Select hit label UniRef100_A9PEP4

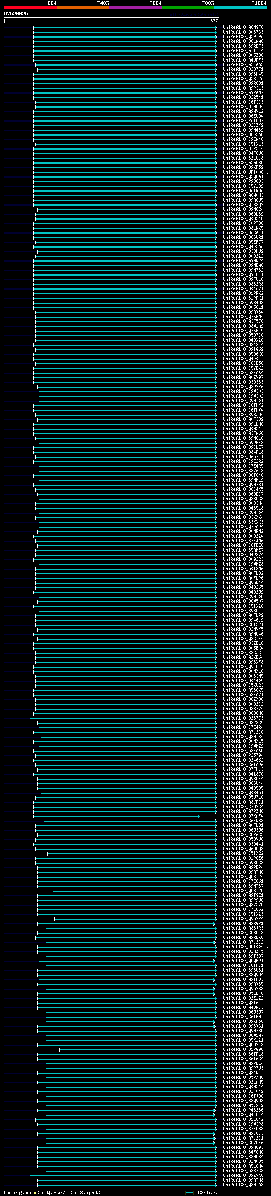[243, 867]
